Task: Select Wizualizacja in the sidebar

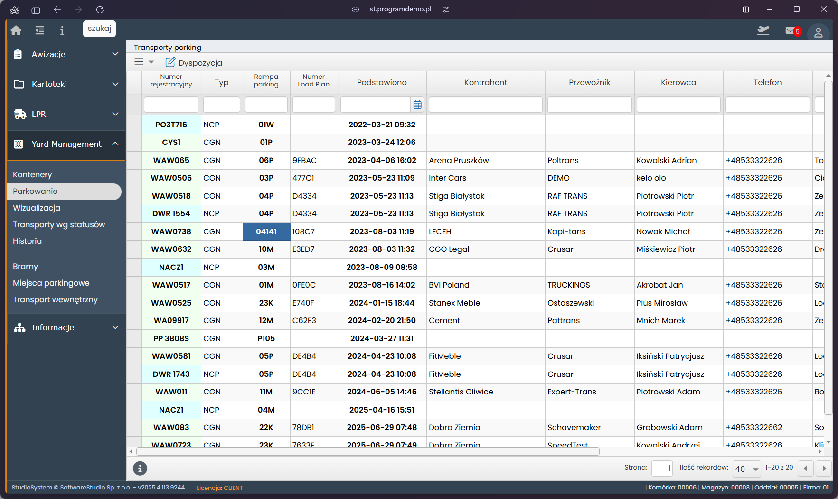Action: coord(37,208)
